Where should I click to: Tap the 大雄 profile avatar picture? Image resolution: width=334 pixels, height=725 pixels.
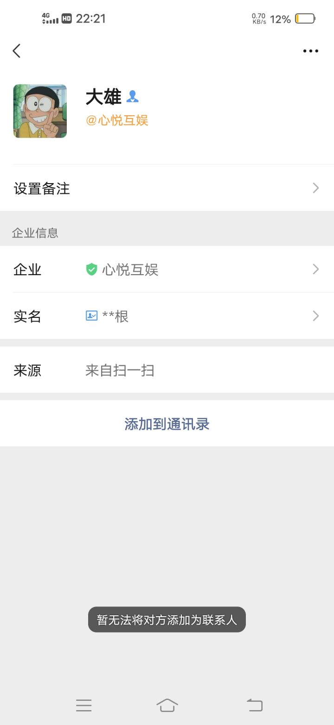click(x=39, y=111)
